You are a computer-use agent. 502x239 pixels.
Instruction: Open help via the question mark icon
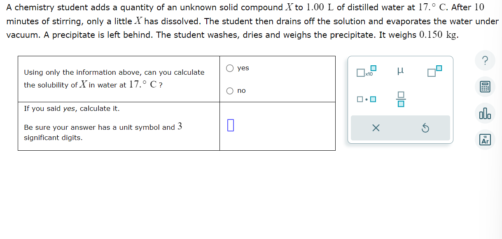click(x=485, y=60)
